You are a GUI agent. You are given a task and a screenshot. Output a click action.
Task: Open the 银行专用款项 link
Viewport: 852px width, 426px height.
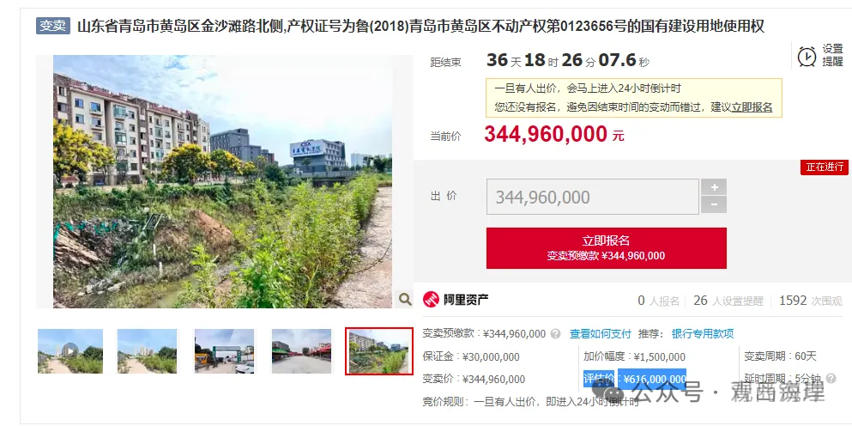click(703, 333)
